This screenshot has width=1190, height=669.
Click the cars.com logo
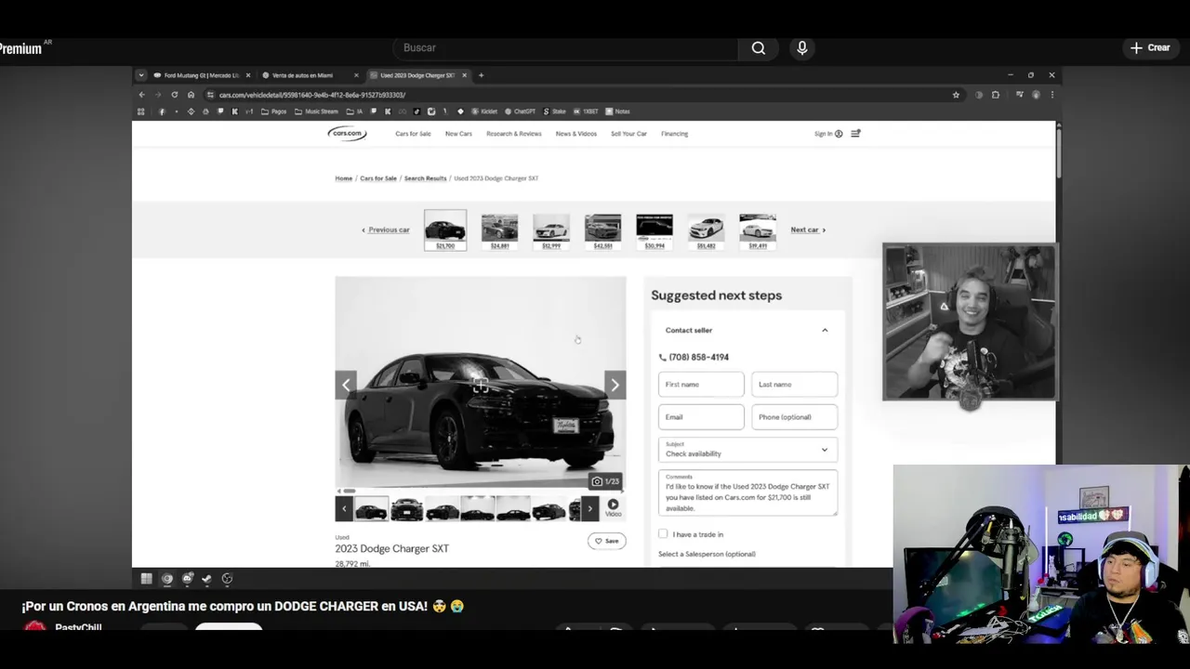[347, 134]
